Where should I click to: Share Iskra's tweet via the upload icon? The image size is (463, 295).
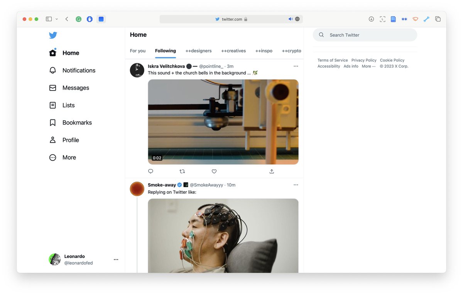coord(271,171)
